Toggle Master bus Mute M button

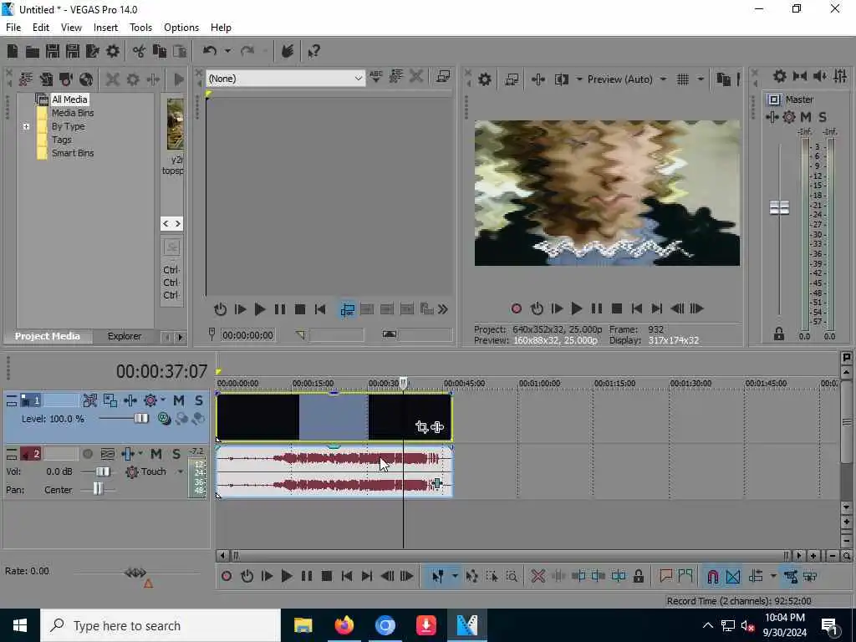coord(806,117)
